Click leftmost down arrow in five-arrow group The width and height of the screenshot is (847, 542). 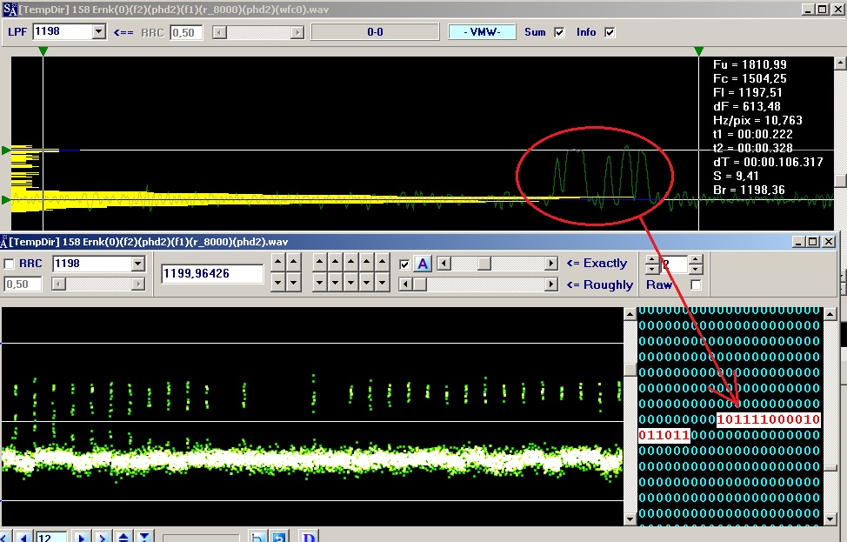(320, 282)
